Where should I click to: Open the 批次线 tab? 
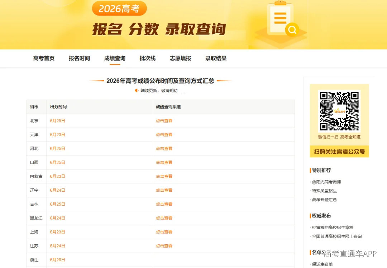pos(148,58)
